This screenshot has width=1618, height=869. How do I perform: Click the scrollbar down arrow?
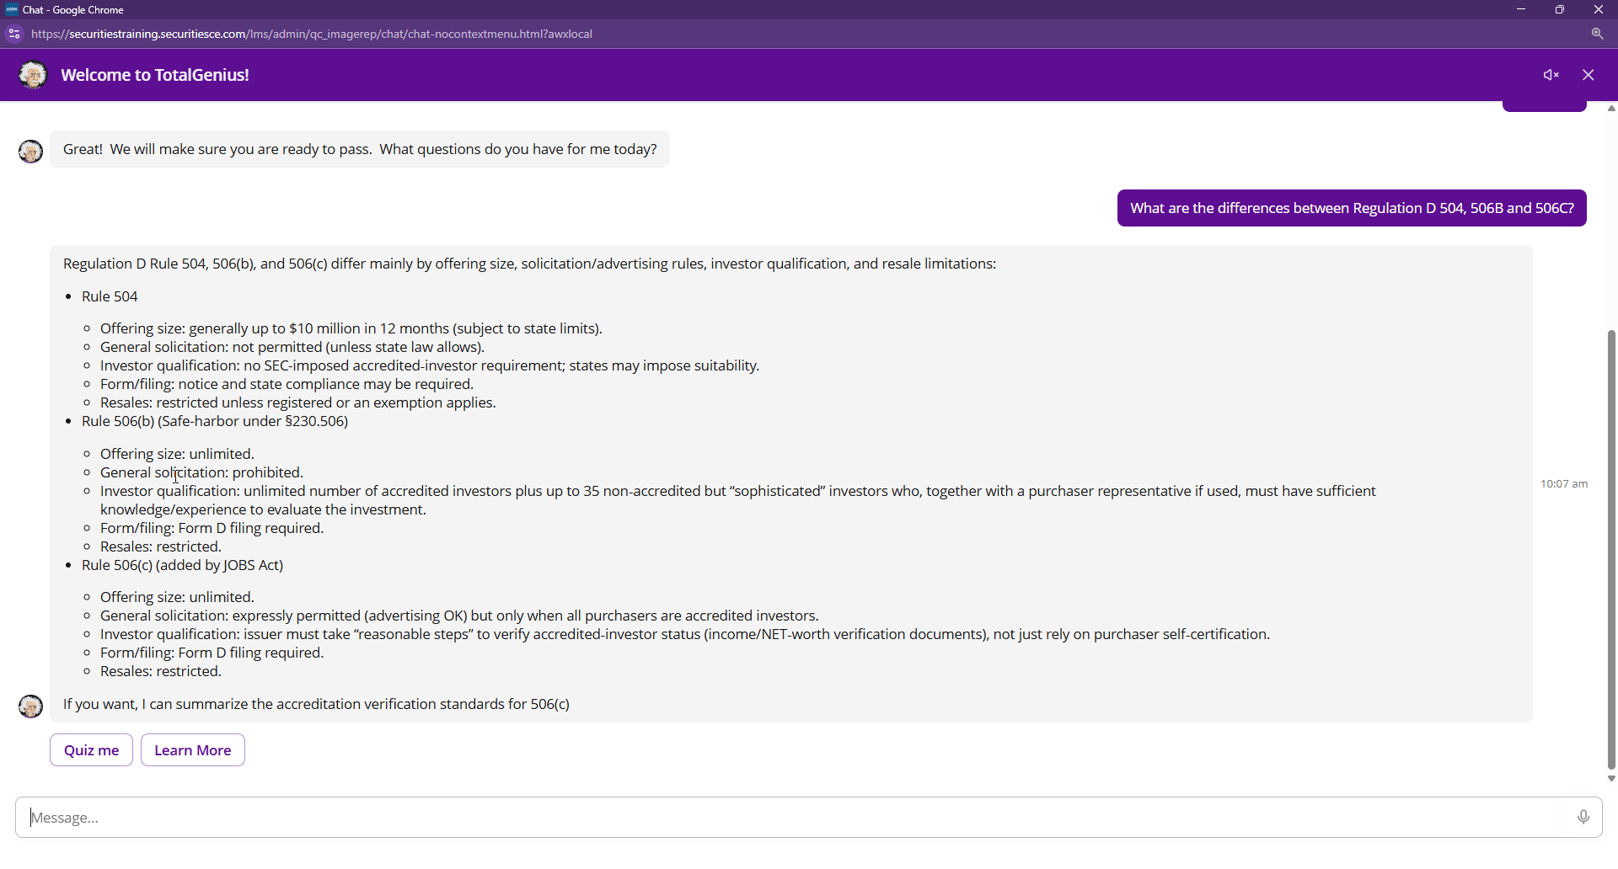point(1611,779)
